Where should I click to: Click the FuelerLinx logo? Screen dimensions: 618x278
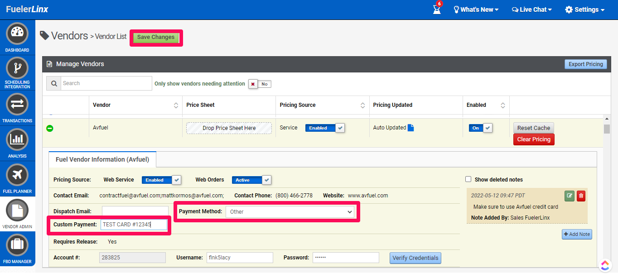click(27, 9)
